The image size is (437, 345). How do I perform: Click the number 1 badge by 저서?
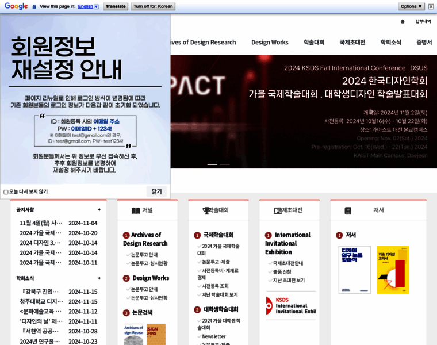[x=339, y=236]
